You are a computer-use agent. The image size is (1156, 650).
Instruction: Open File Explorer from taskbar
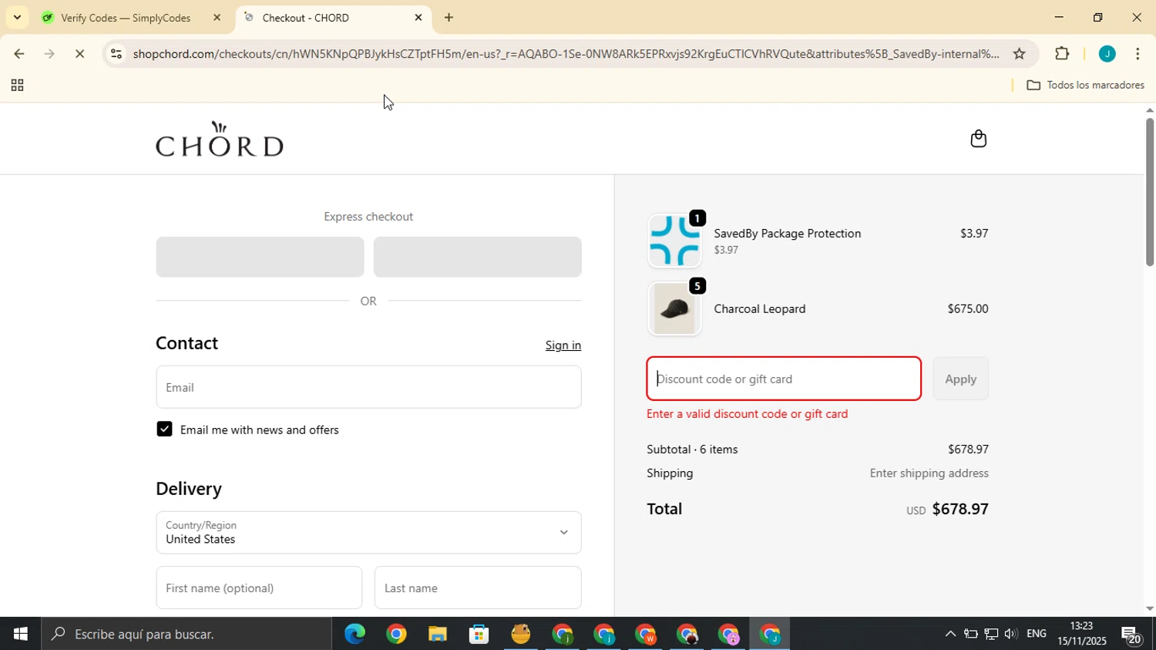pos(438,634)
